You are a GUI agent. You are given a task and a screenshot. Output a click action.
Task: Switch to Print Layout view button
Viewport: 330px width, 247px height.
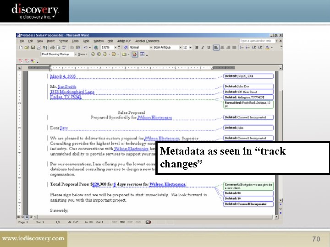tap(27, 216)
